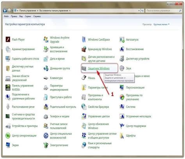Open the Клавиатура keyboard icon
The width and height of the screenshot is (185, 159).
[x=46, y=78]
